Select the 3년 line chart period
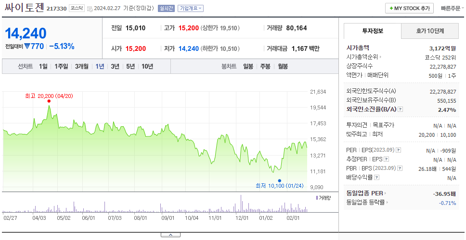466x240 pixels. 115,66
